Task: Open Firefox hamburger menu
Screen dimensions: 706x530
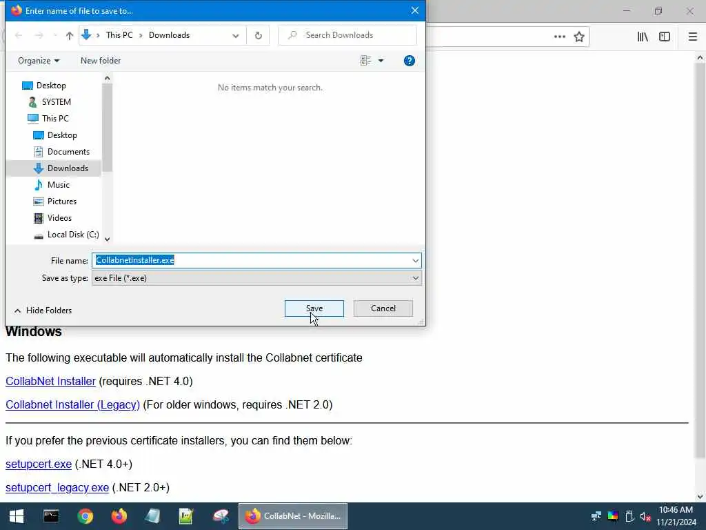Action: 693,37
